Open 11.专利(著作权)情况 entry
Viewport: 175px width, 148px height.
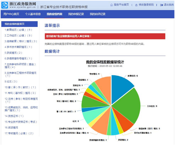(20, 93)
